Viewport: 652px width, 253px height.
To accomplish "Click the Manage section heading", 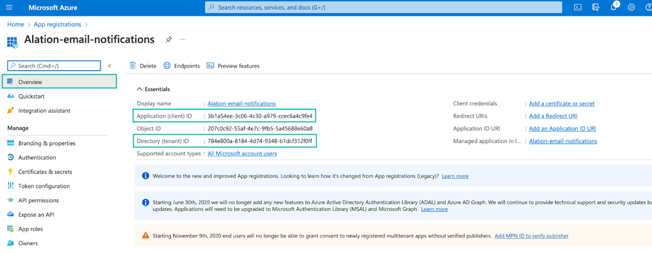I will point(18,128).
